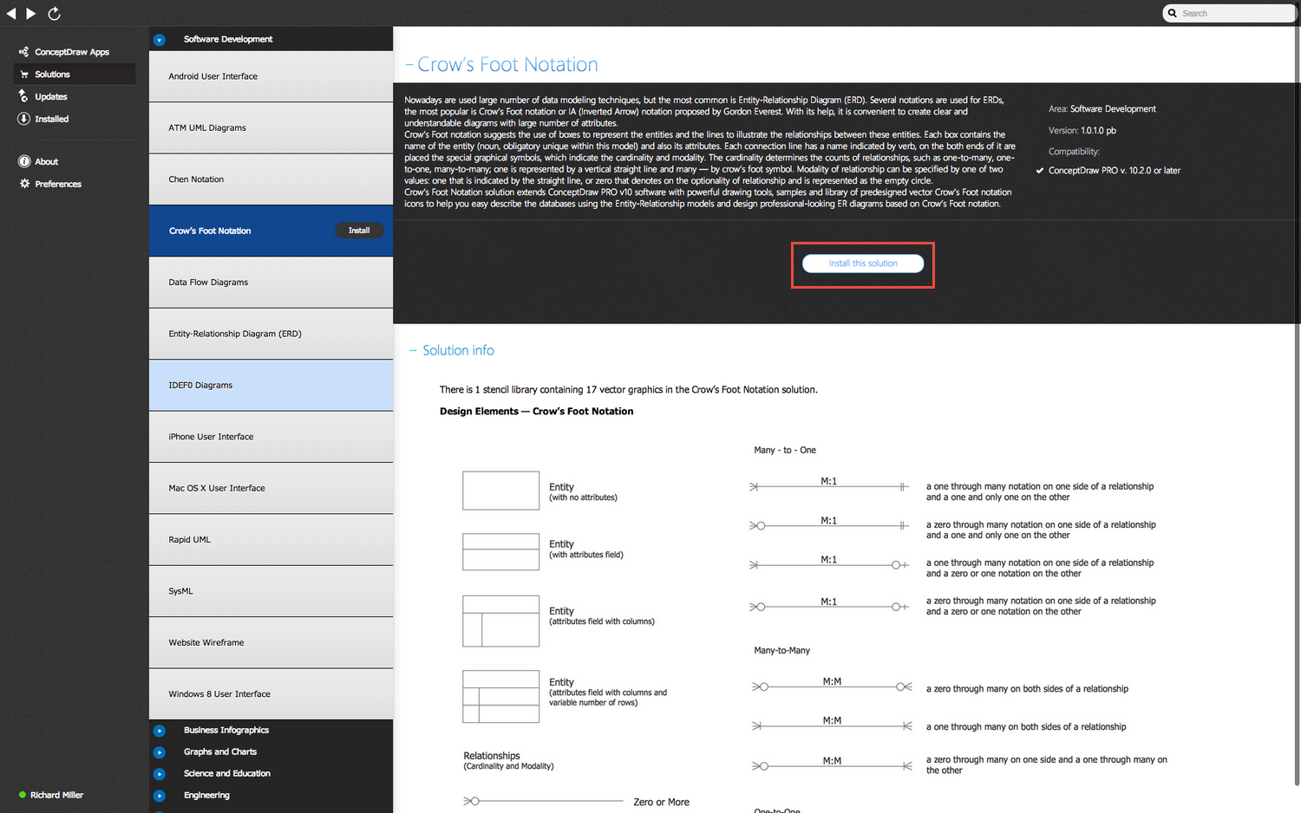The height and width of the screenshot is (813, 1301).
Task: Click the Zero or More relationship line
Action: (543, 801)
